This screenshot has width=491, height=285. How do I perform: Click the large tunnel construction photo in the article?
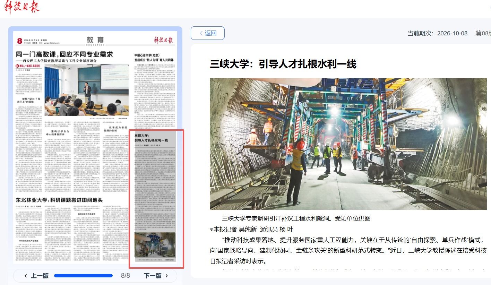pos(348,144)
